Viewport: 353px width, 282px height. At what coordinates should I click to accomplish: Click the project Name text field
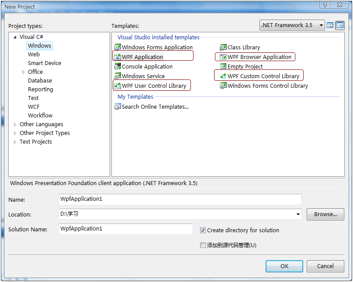[180, 199]
